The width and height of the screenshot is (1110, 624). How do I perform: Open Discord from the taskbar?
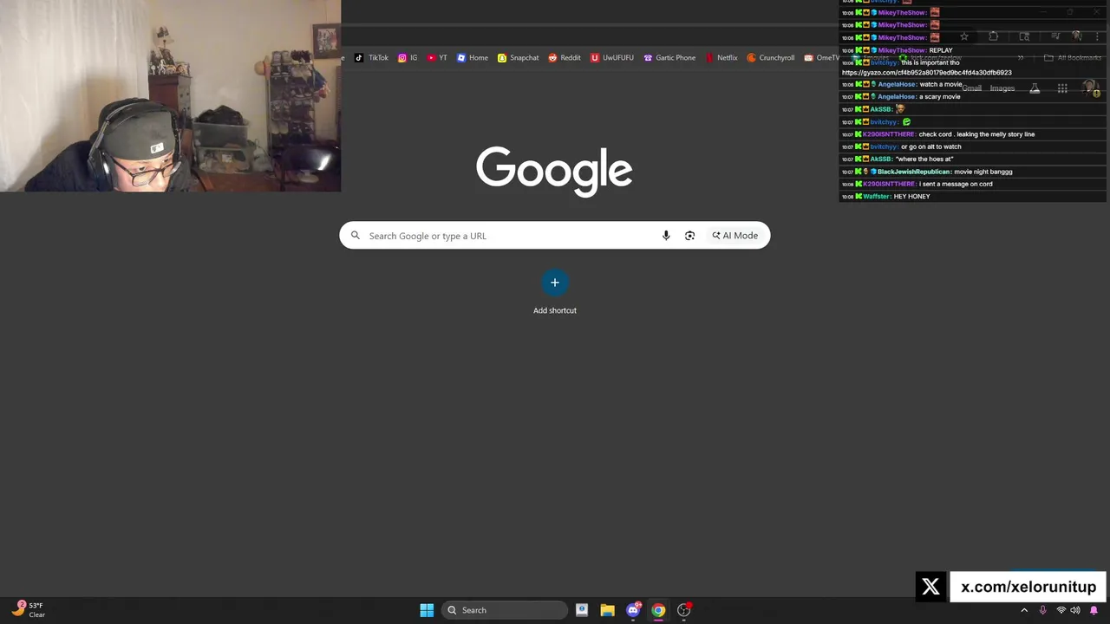click(x=633, y=610)
